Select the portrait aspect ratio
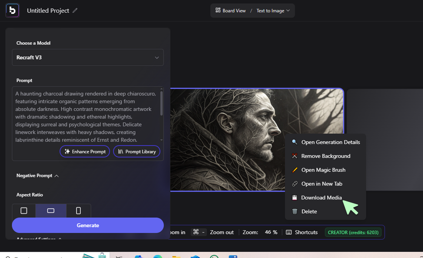Viewport: 423px width, 258px height. (x=78, y=211)
